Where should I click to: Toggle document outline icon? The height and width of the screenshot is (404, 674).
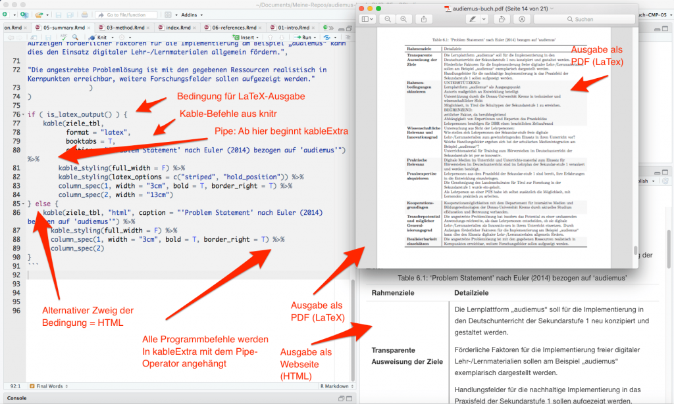coord(348,37)
